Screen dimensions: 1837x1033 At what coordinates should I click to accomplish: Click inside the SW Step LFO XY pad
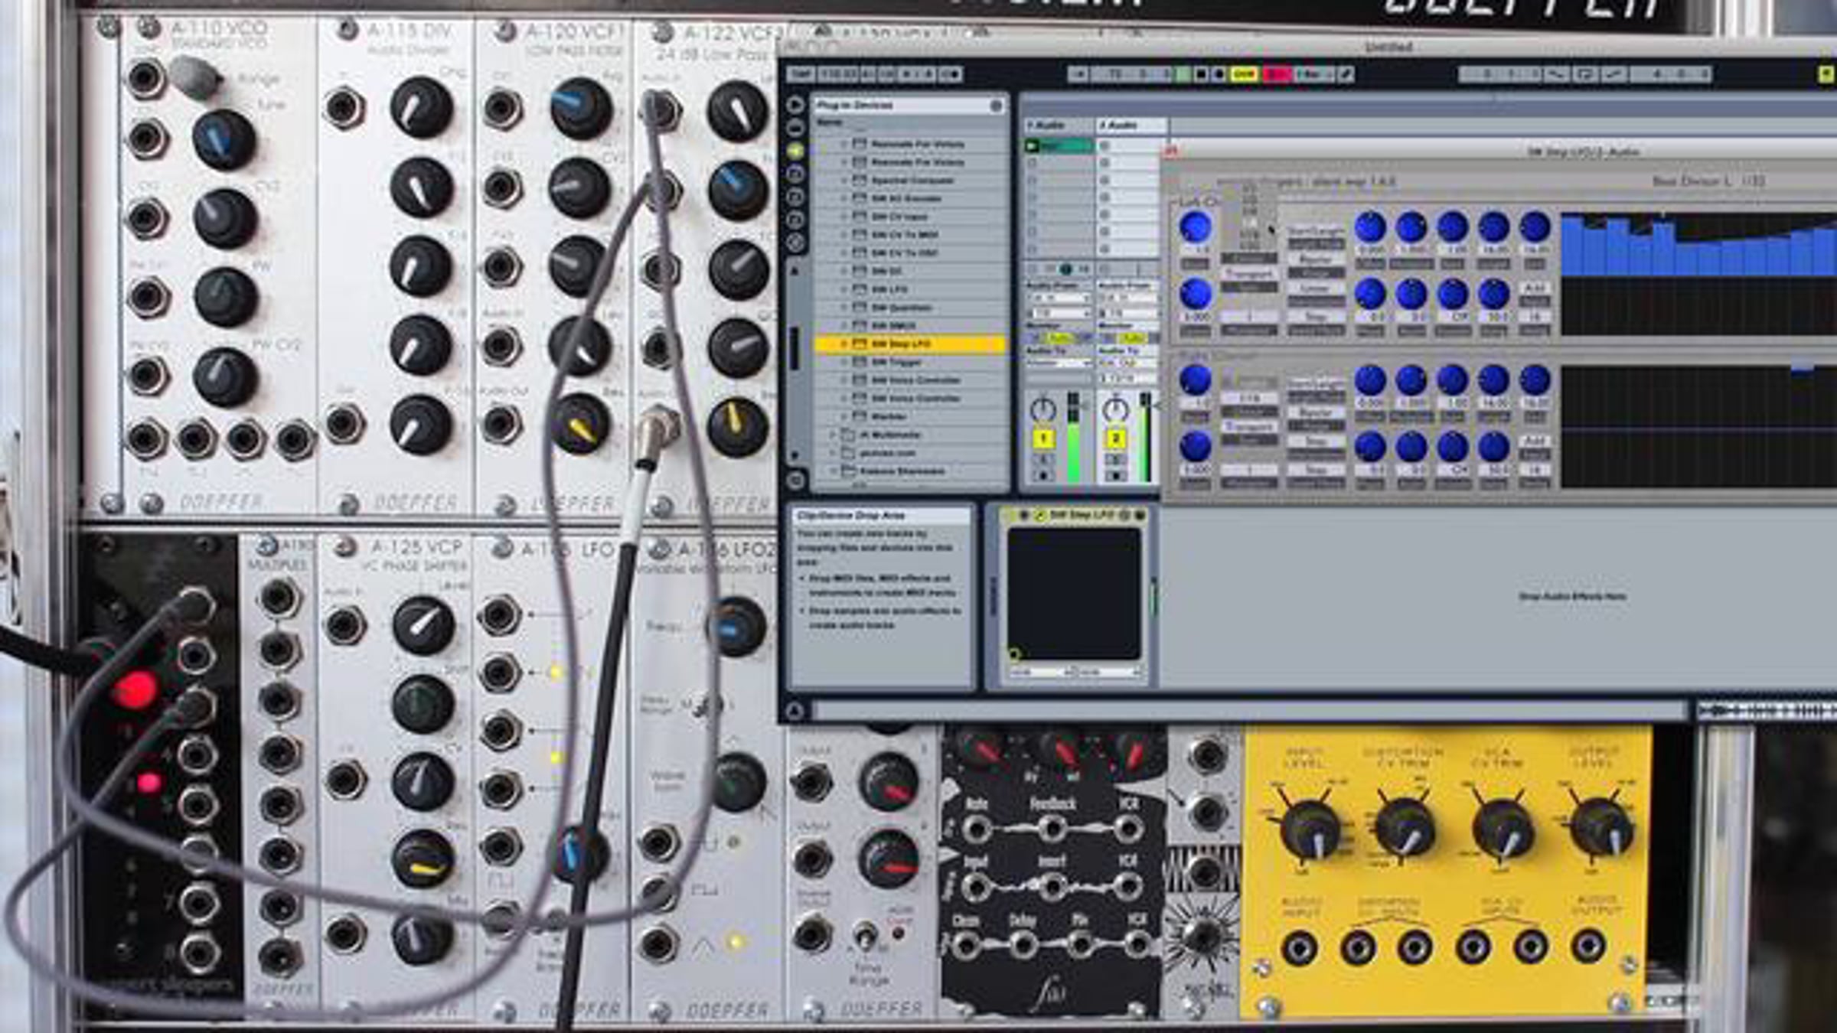point(1074,594)
